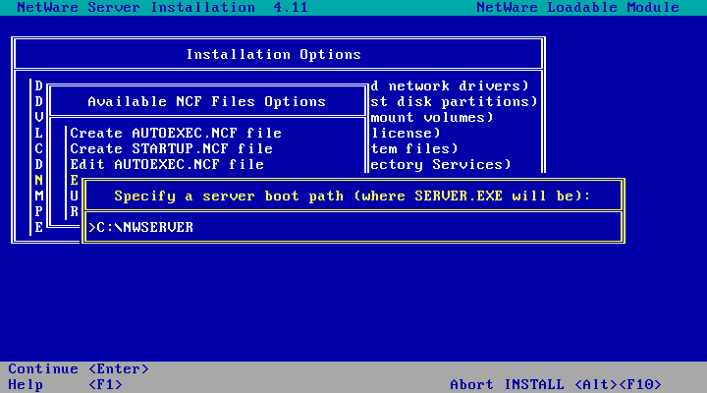Click 'NetWare Server Installation 4.11' header text
This screenshot has height=393, width=707.
coord(162,7)
